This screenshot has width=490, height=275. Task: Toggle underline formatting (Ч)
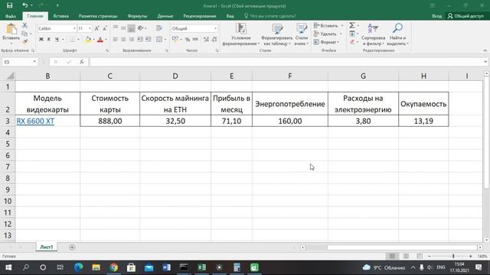tap(57, 40)
